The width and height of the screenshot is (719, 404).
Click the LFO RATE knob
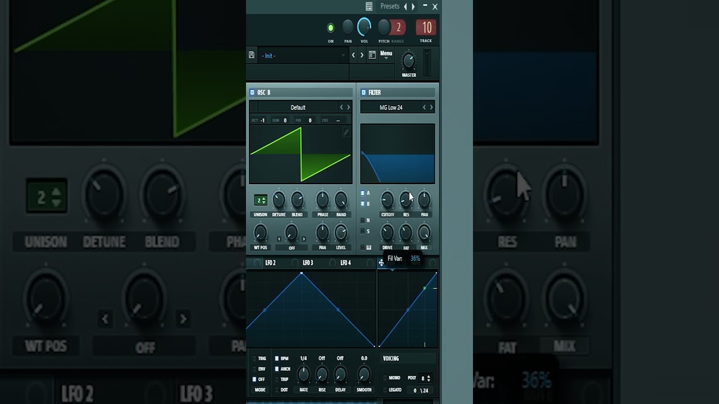303,374
